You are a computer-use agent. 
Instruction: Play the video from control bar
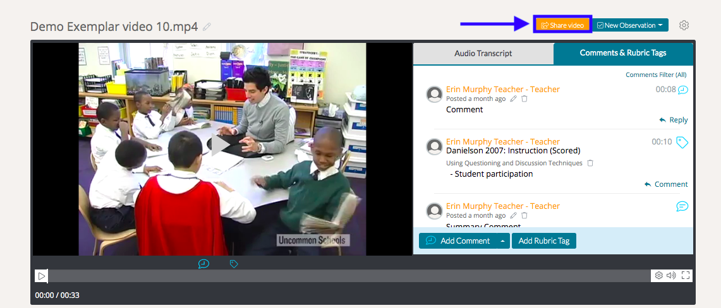pos(41,276)
